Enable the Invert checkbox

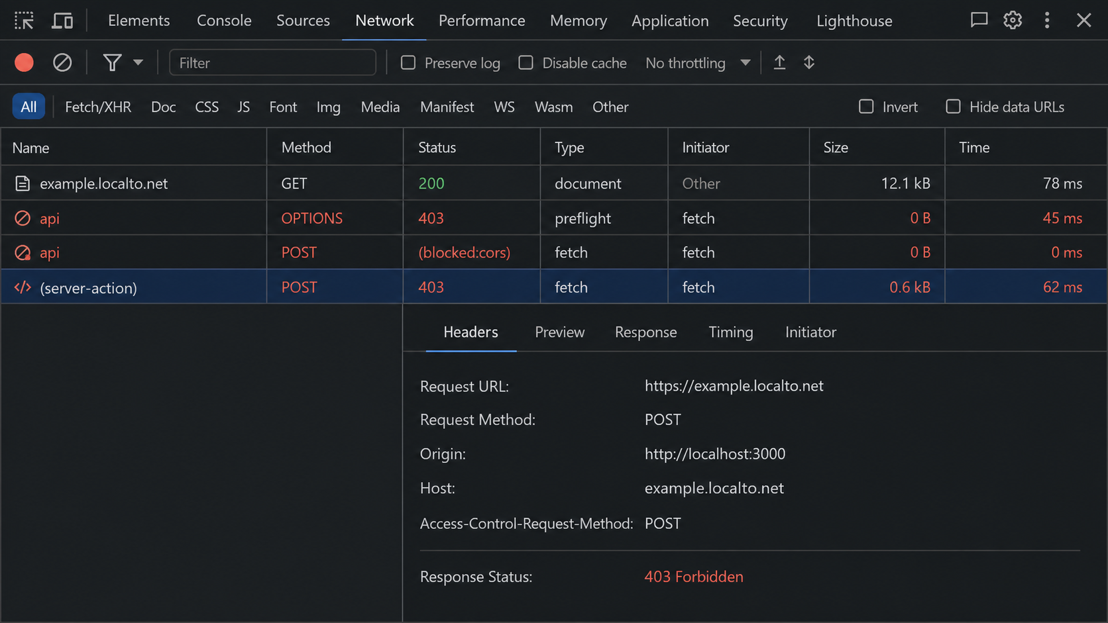[x=866, y=107]
